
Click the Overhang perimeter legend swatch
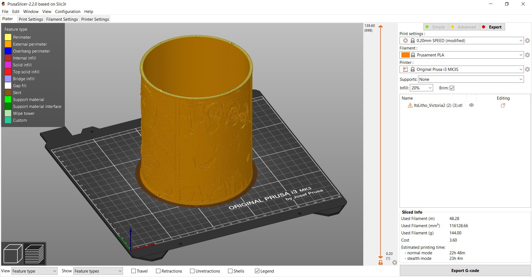(x=8, y=51)
